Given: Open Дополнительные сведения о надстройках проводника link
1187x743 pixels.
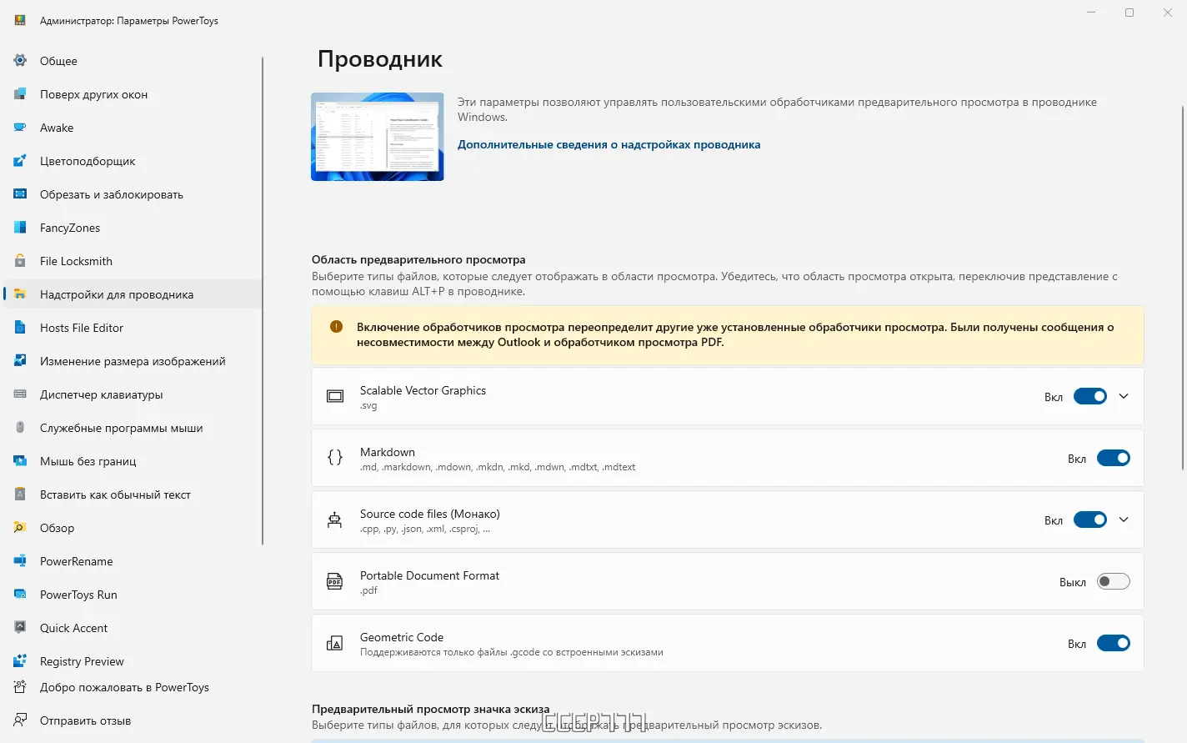Looking at the screenshot, I should [609, 144].
